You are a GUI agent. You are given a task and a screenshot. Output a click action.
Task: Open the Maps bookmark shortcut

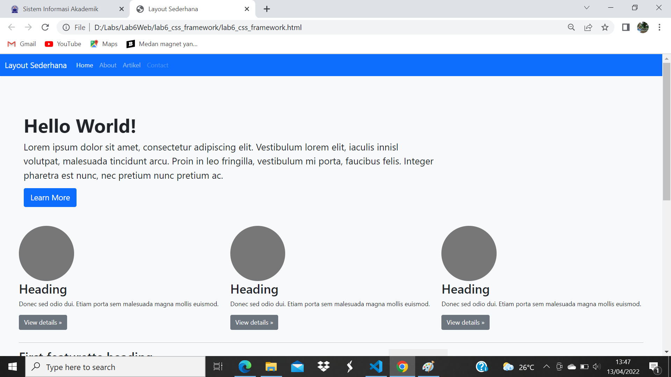[x=104, y=44]
